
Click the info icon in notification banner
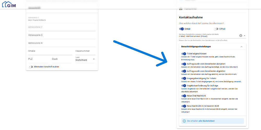[184, 121]
